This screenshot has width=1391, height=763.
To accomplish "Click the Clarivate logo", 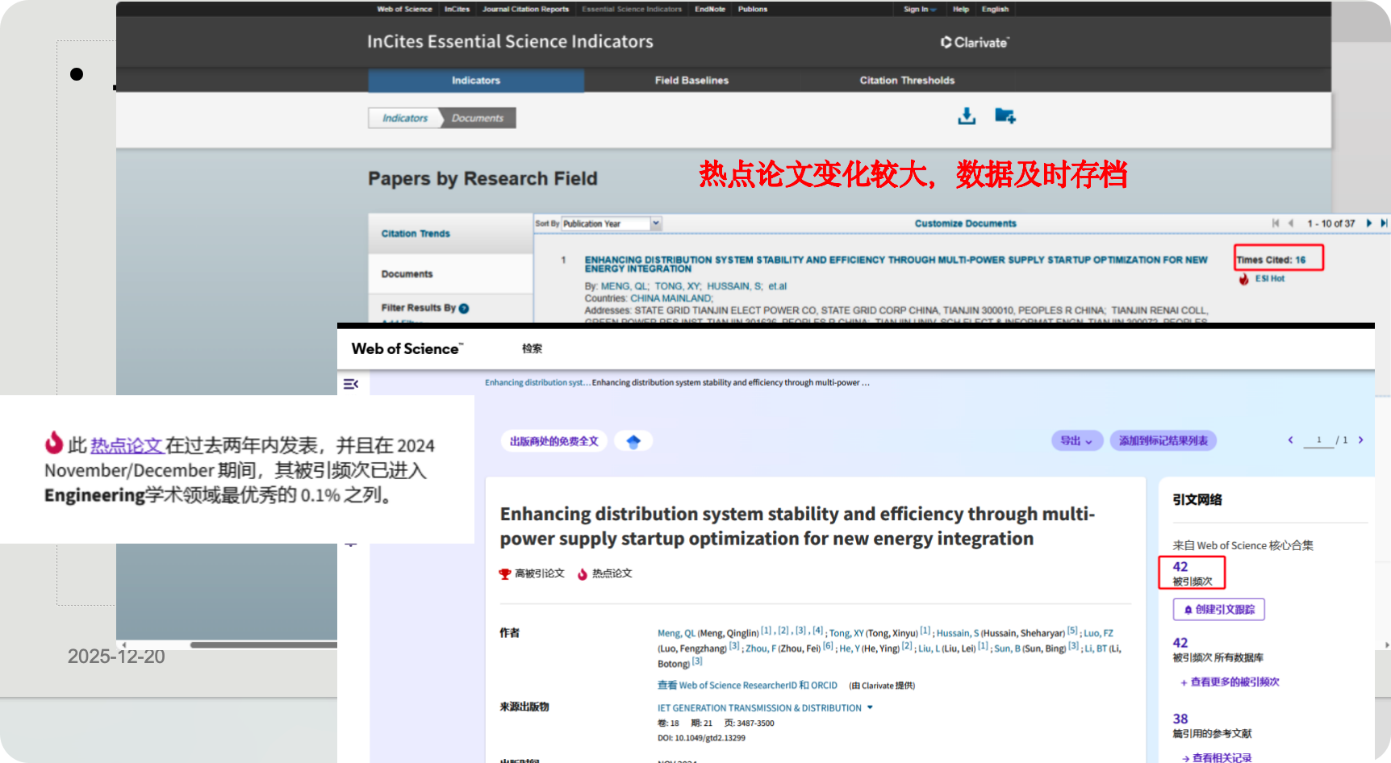I will [x=975, y=43].
